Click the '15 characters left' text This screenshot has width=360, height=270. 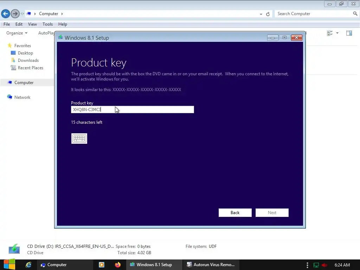coord(86,122)
